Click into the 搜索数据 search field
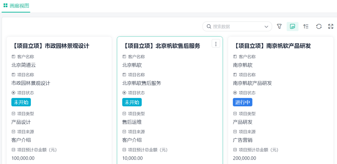This screenshot has height=164, width=337. click(237, 27)
